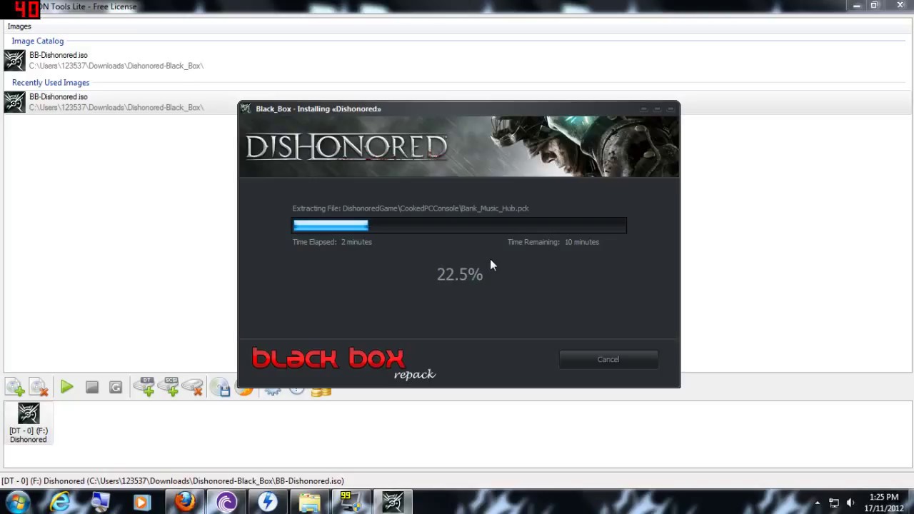
Task: Click the Remove virtual drive icon
Action: click(x=193, y=386)
